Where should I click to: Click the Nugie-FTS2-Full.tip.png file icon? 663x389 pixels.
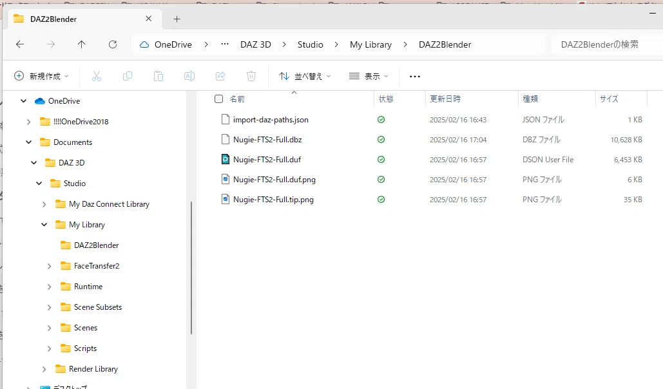(x=226, y=199)
